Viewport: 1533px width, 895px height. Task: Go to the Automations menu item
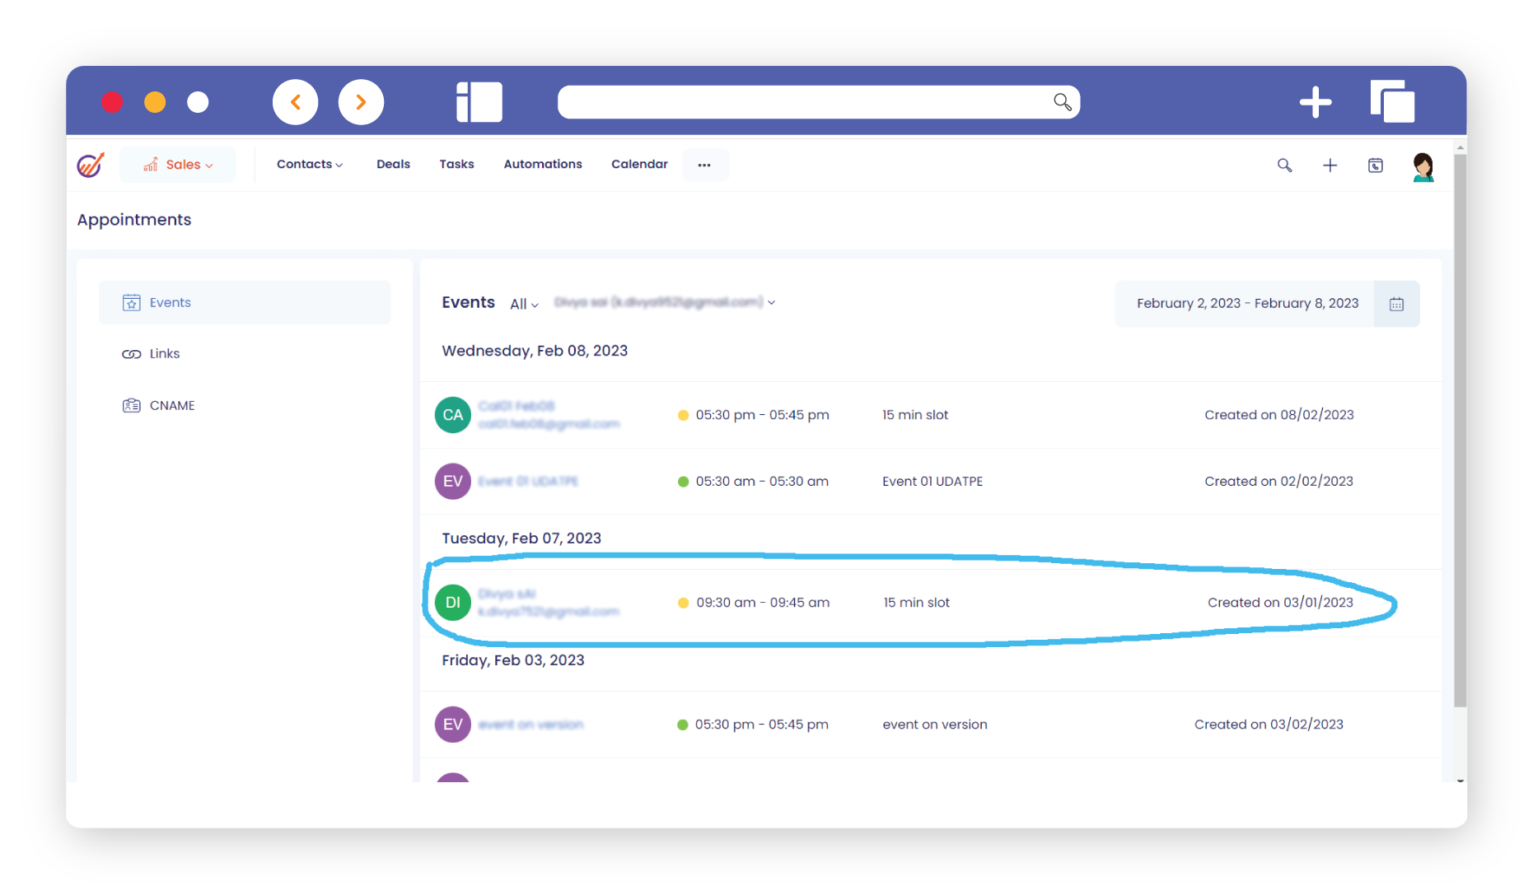click(x=542, y=165)
